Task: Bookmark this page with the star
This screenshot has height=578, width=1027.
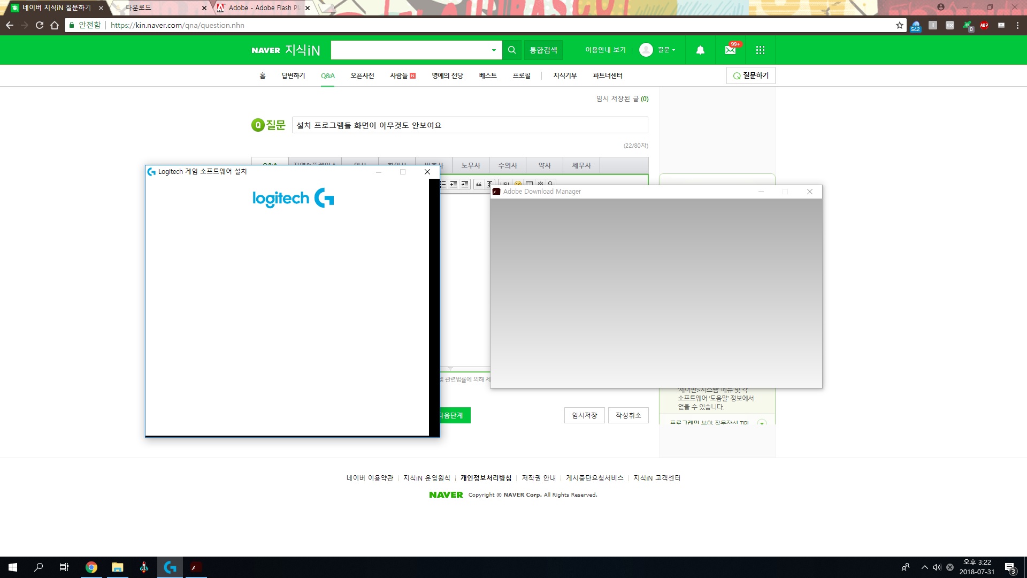Action: (x=899, y=25)
